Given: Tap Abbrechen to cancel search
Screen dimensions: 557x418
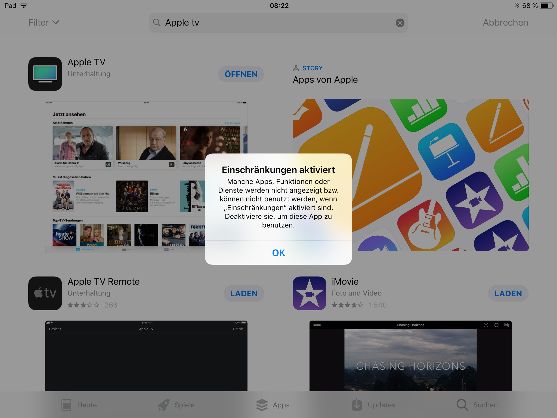Looking at the screenshot, I should [x=505, y=23].
